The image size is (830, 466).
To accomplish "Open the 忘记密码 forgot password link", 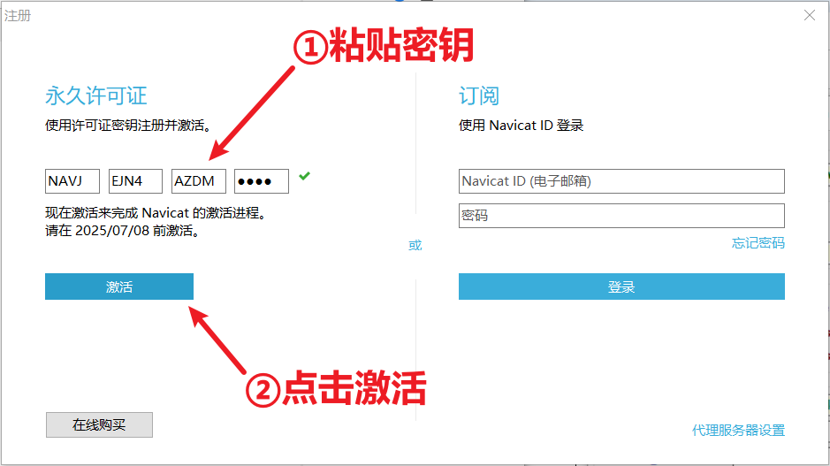I will (x=758, y=243).
